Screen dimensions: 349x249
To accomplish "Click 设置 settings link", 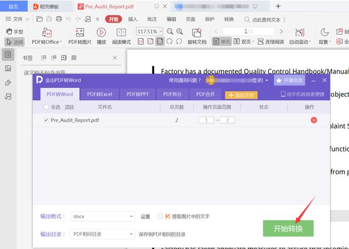I will [145, 216].
